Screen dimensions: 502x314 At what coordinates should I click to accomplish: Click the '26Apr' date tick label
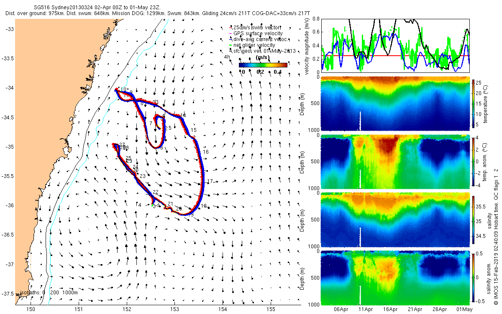[440, 309]
